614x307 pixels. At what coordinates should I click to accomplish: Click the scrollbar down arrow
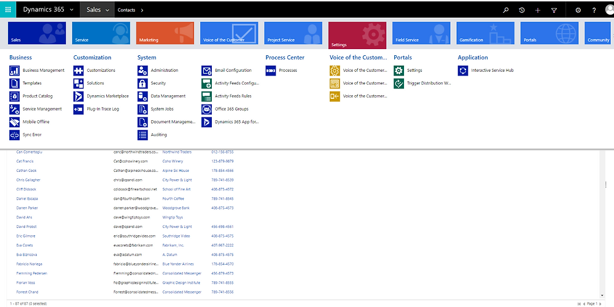click(602, 295)
